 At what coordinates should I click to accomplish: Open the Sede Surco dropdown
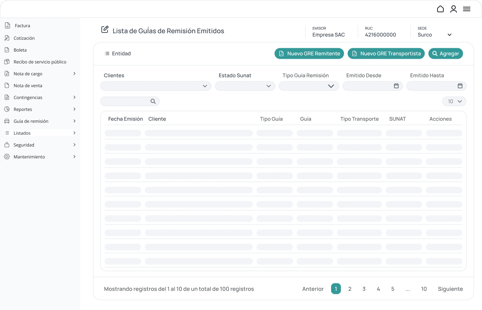450,35
